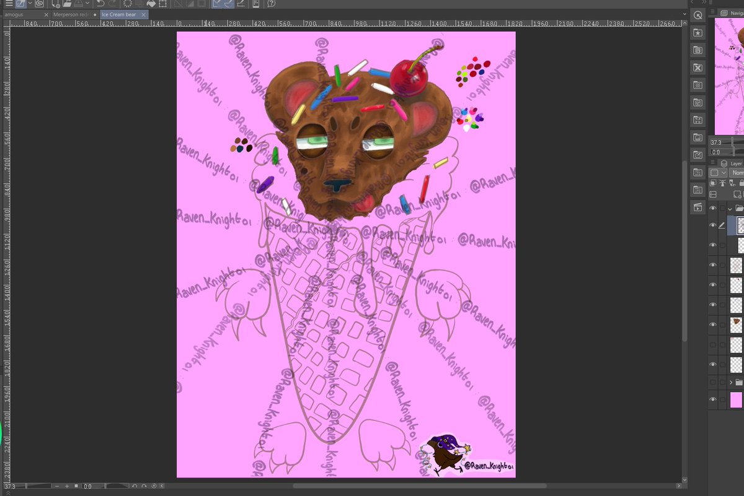Image resolution: width=744 pixels, height=496 pixels.
Task: Open the material icon with X symbol
Action: click(697, 67)
